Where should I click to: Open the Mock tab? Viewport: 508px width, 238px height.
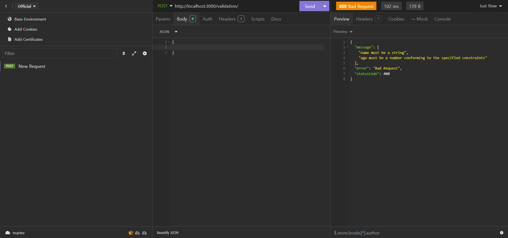click(419, 19)
